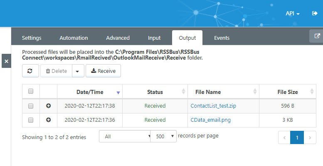Open connector in new window icon
This screenshot has height=166, width=323.
(x=317, y=36)
